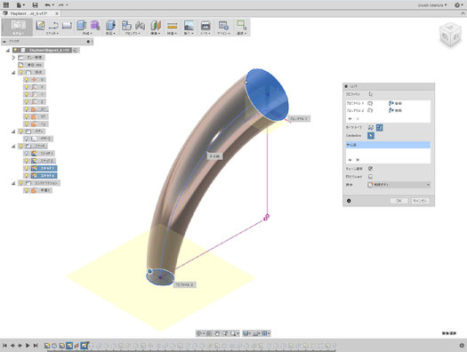Click the Undo arrow icon

[47, 5]
